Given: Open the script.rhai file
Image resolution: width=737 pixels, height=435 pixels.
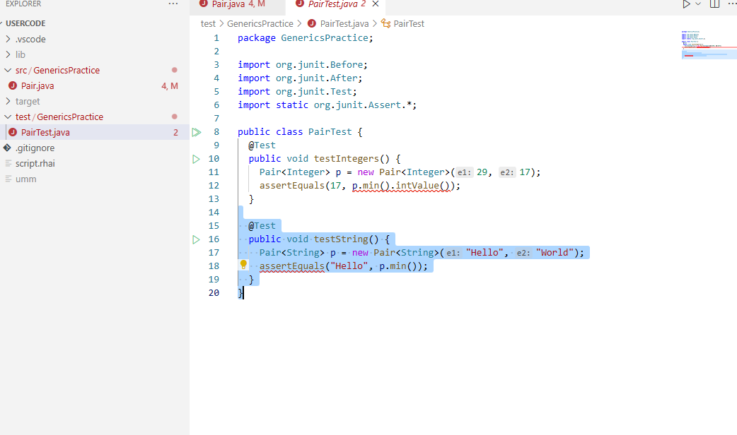Looking at the screenshot, I should [35, 163].
